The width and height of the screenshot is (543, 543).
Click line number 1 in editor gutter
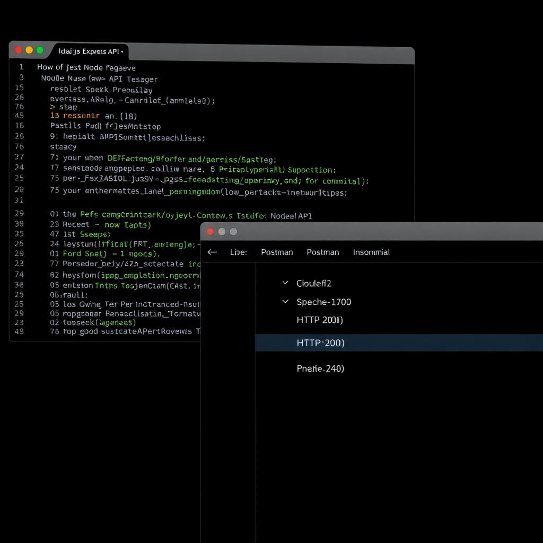pos(21,66)
